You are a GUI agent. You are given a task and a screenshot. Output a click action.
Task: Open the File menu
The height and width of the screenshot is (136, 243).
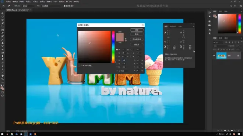(8, 1)
